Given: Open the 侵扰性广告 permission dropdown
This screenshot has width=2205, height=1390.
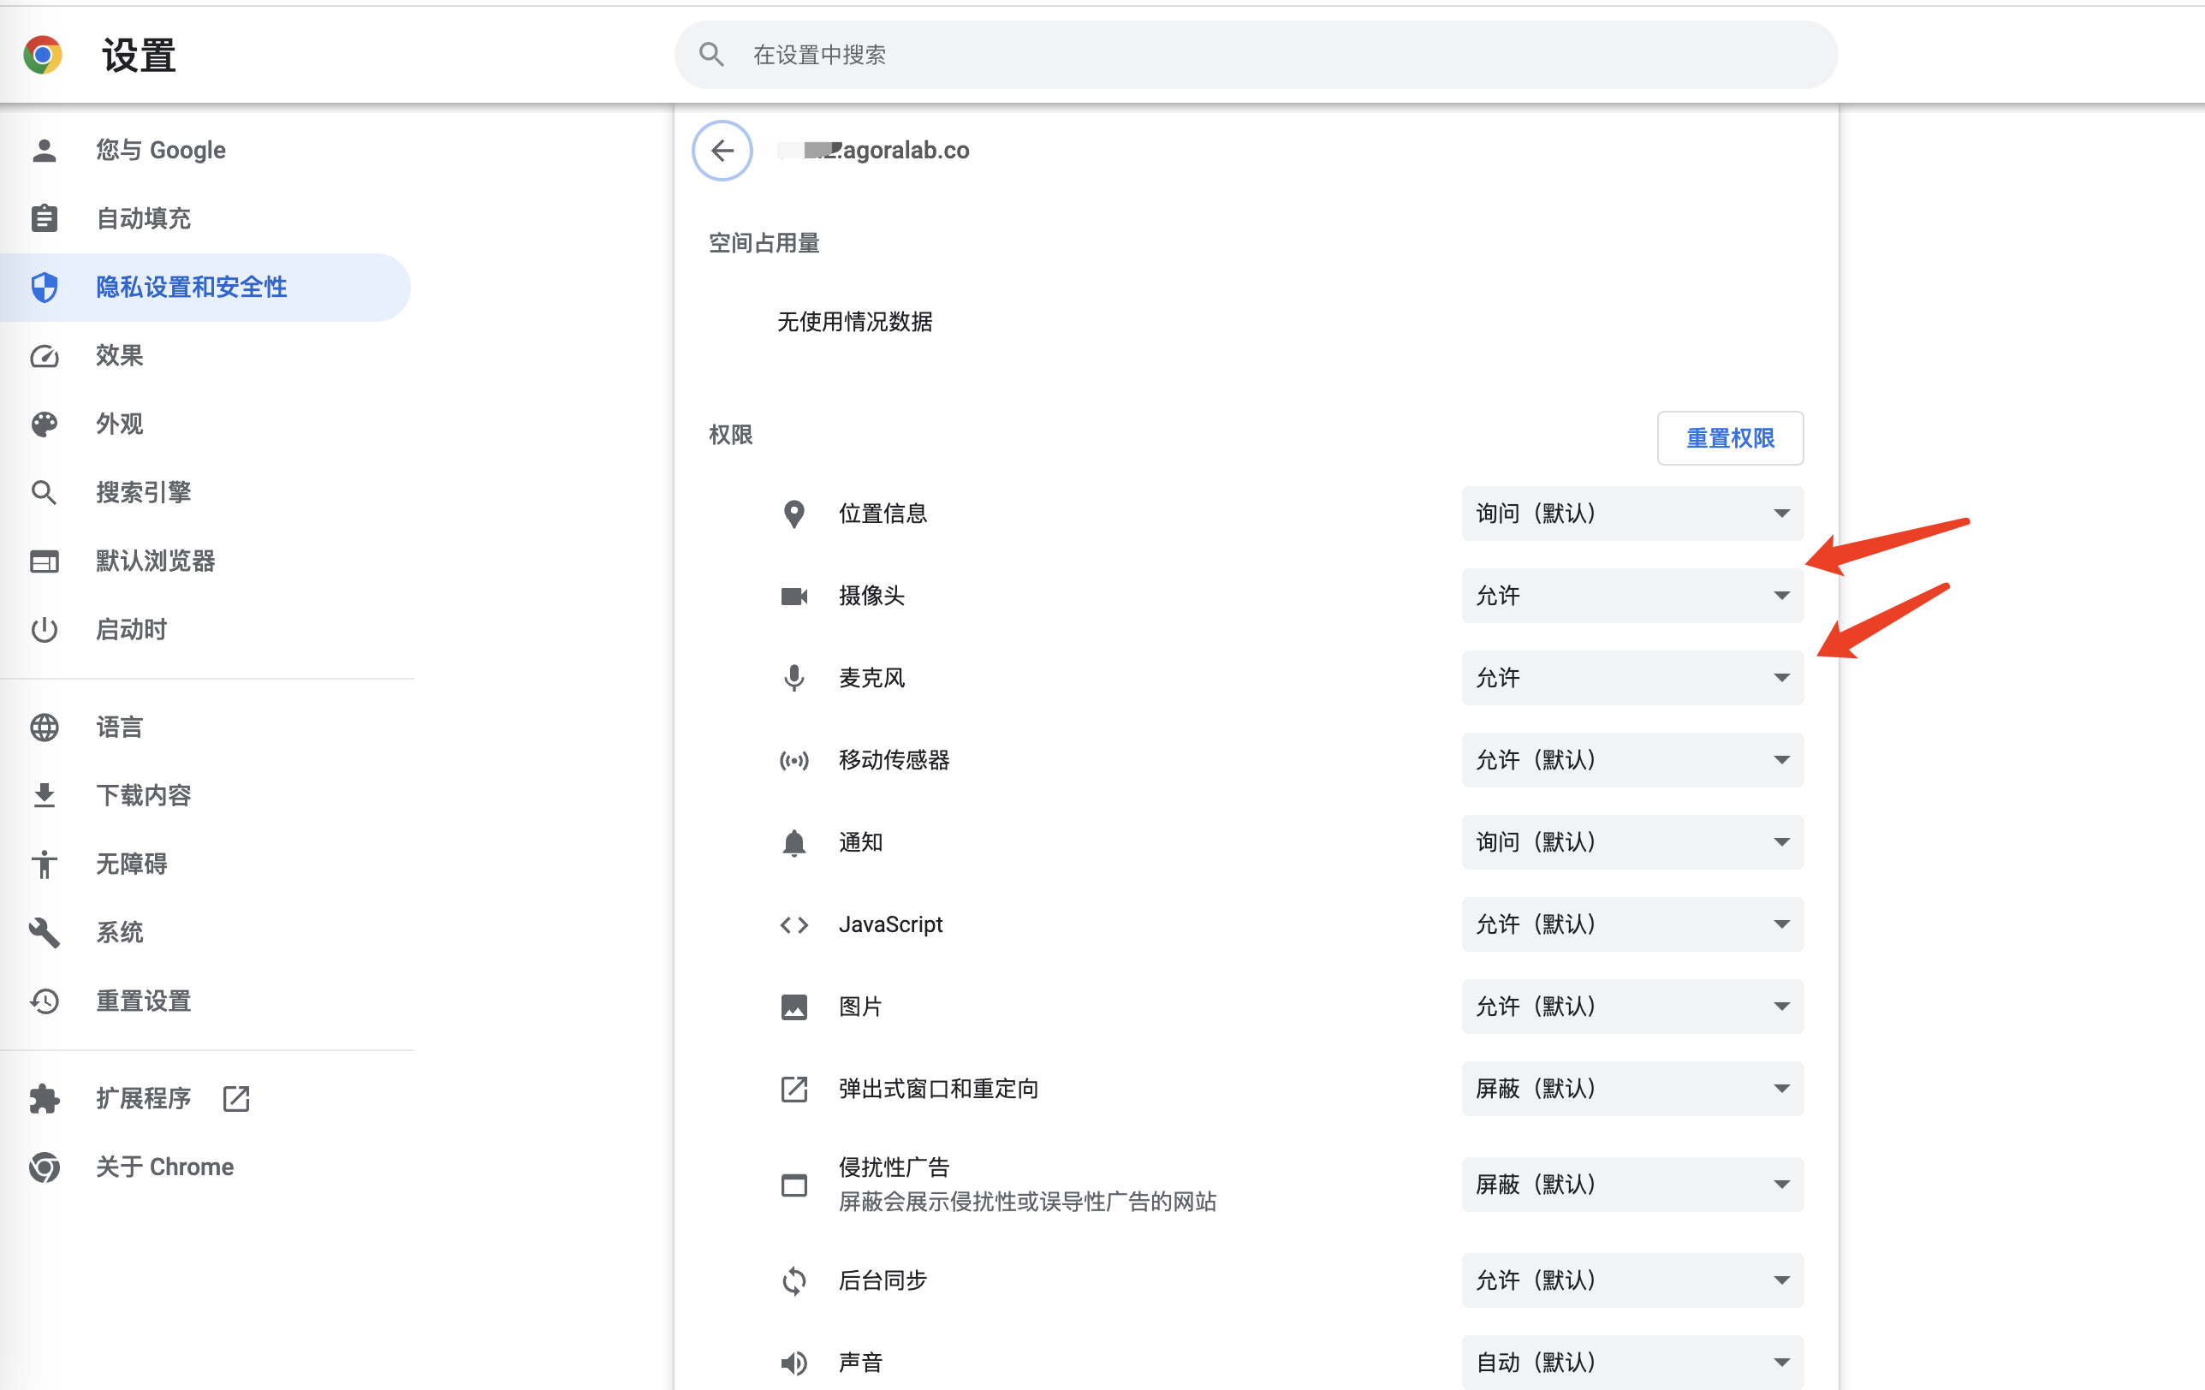Looking at the screenshot, I should [x=1631, y=1185].
